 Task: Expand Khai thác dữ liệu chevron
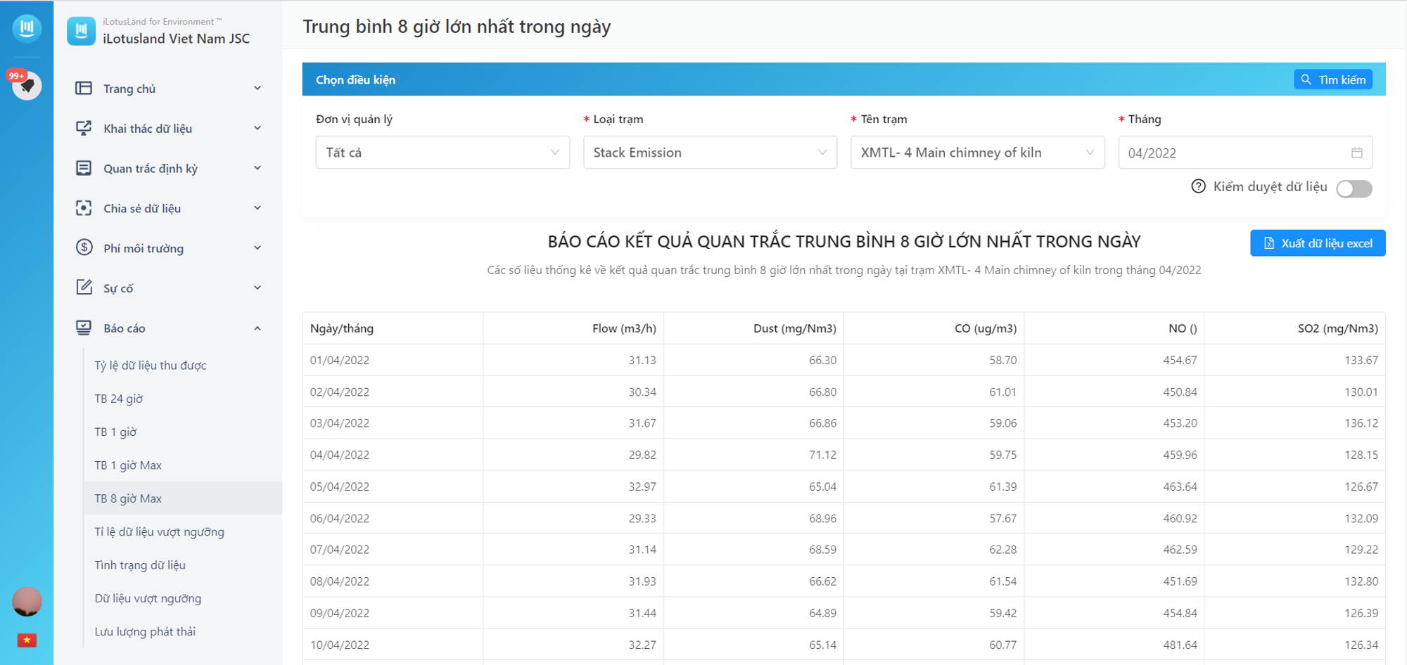coord(257,128)
